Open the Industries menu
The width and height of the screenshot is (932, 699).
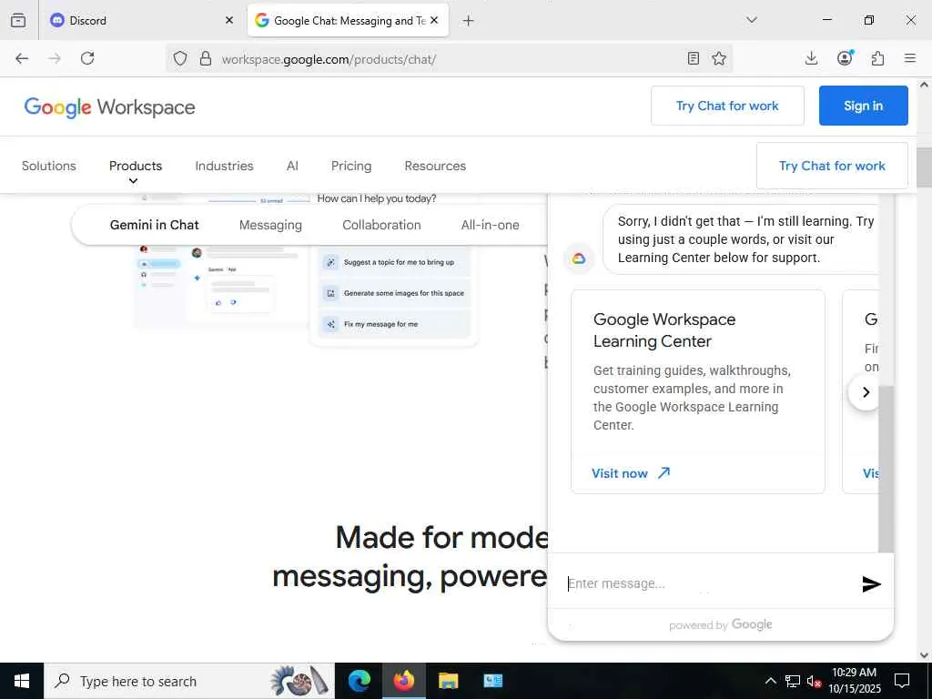click(224, 166)
